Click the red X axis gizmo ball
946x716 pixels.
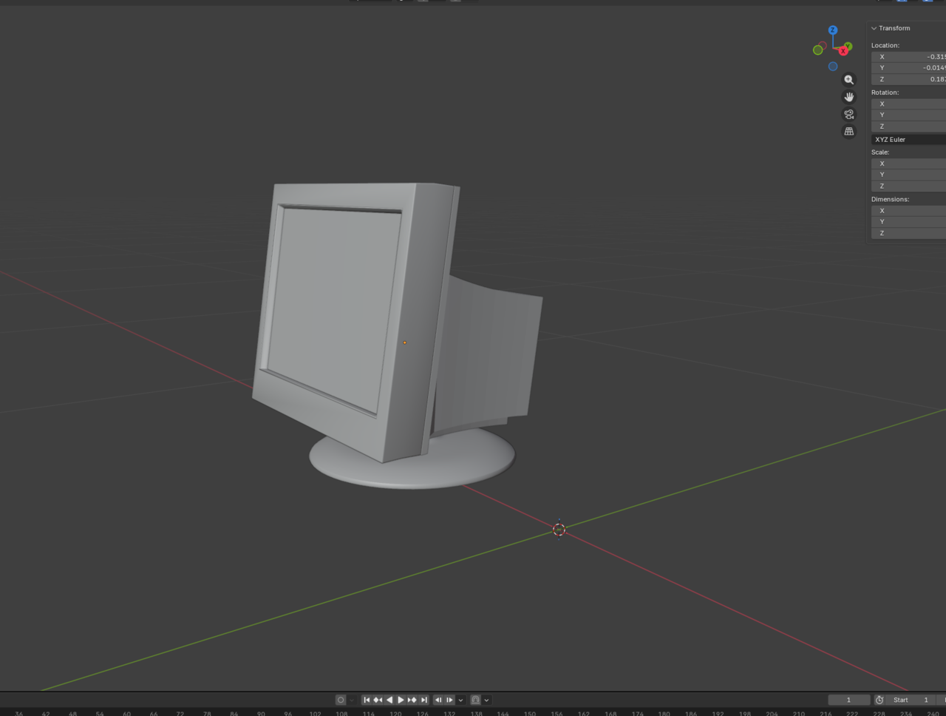[x=843, y=51]
